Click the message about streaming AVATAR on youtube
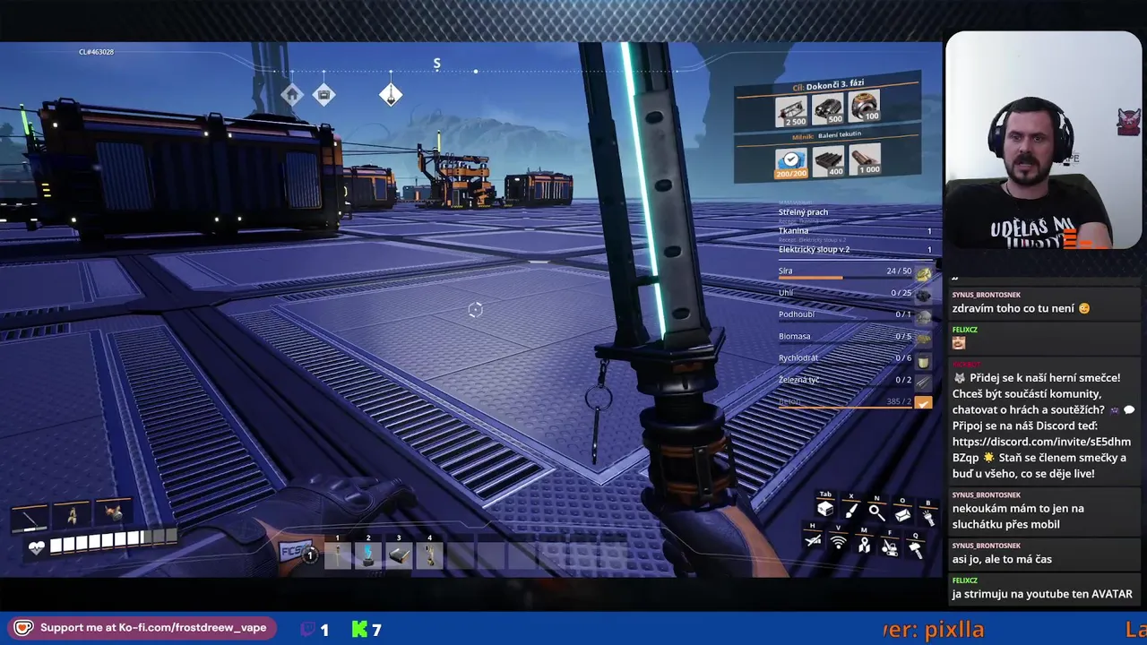This screenshot has width=1147, height=645. point(1042,594)
